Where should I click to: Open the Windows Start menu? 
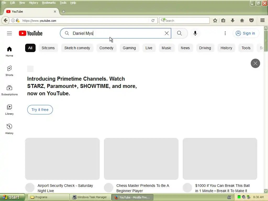point(13,197)
